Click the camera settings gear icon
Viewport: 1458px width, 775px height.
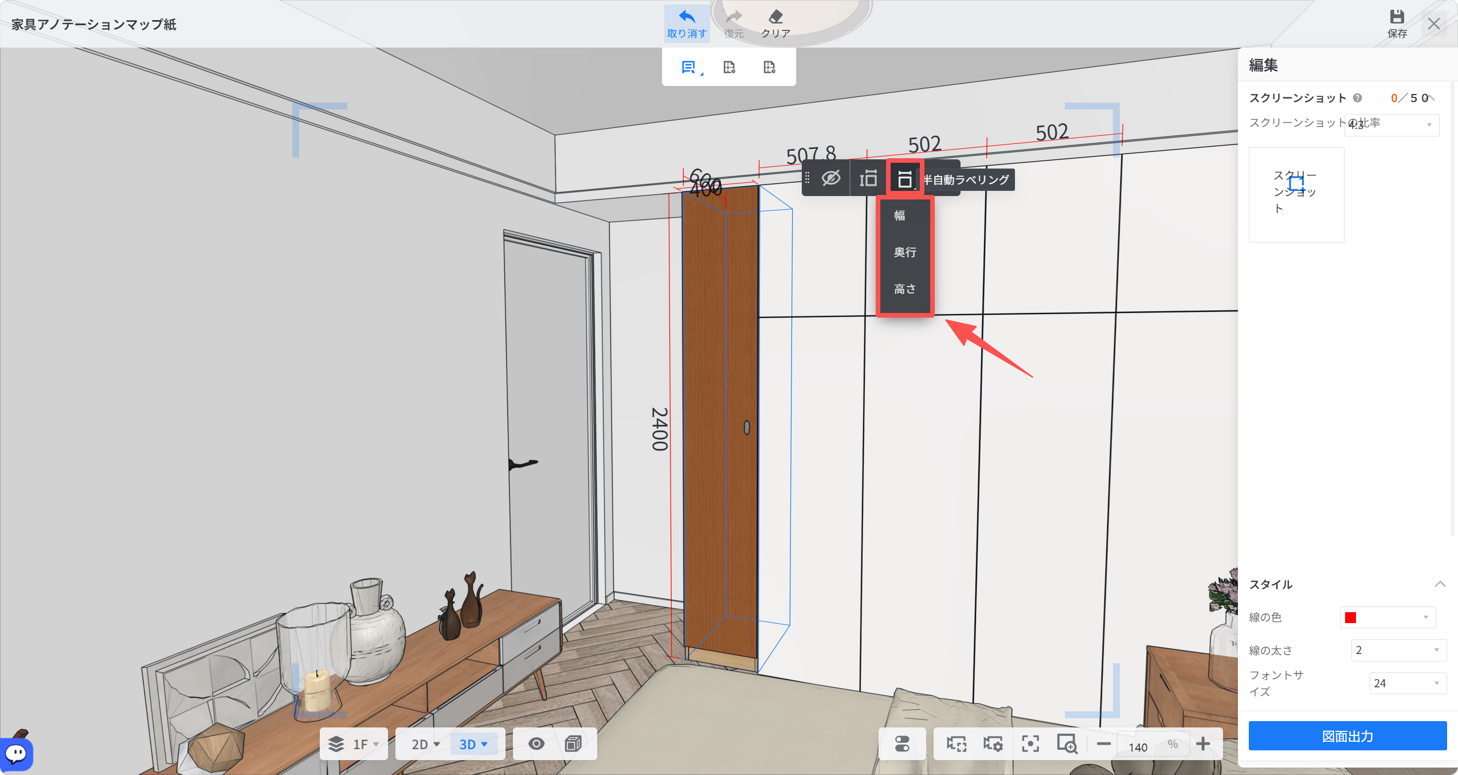pyautogui.click(x=993, y=744)
